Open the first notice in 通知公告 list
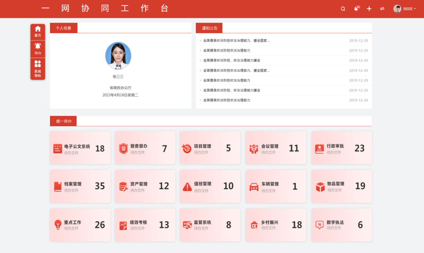 236,40
